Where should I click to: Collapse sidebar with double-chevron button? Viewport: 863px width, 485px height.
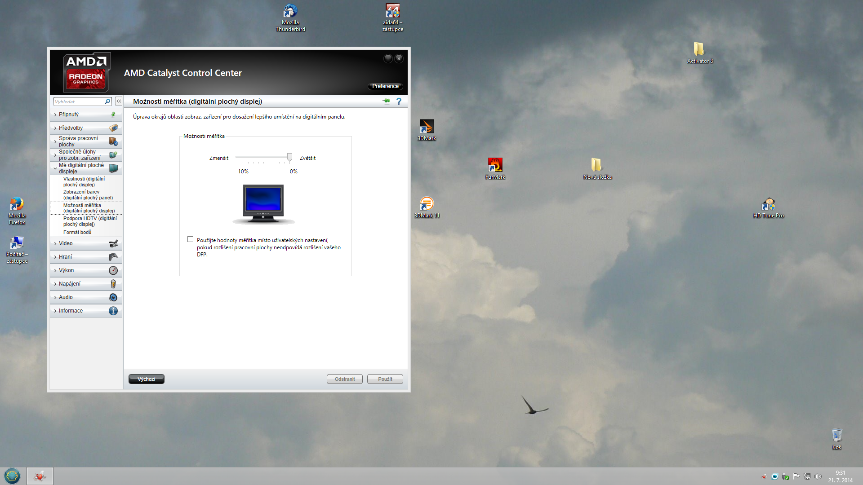pyautogui.click(x=119, y=101)
